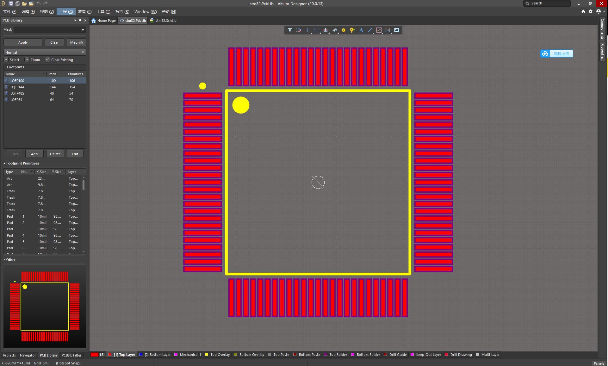
Task: Open the Components side panel tab
Action: tap(602, 29)
